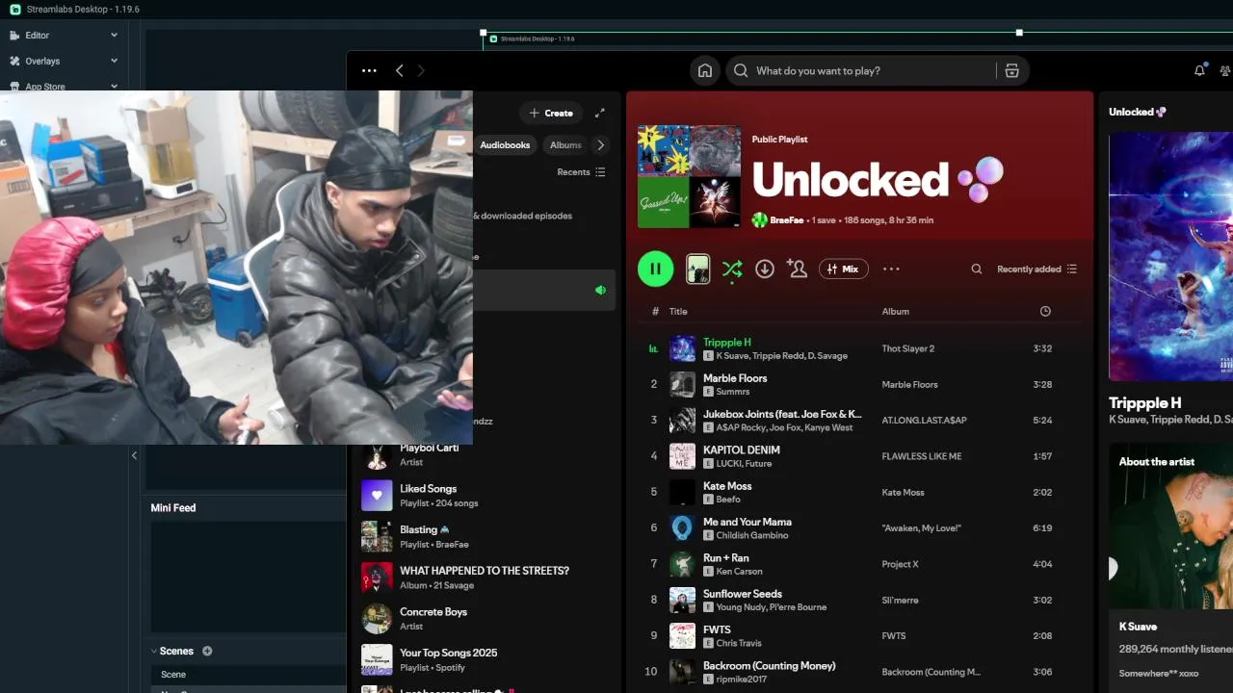Open the Summrs artist link
This screenshot has width=1233, height=693.
coord(732,392)
